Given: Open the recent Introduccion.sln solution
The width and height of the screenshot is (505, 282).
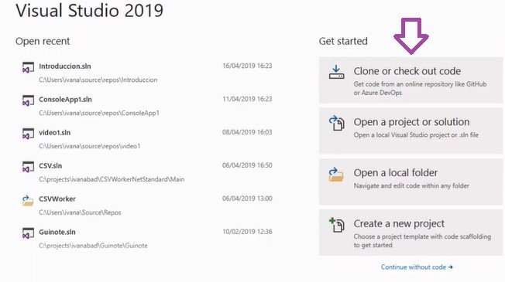Looking at the screenshot, I should tap(147, 73).
